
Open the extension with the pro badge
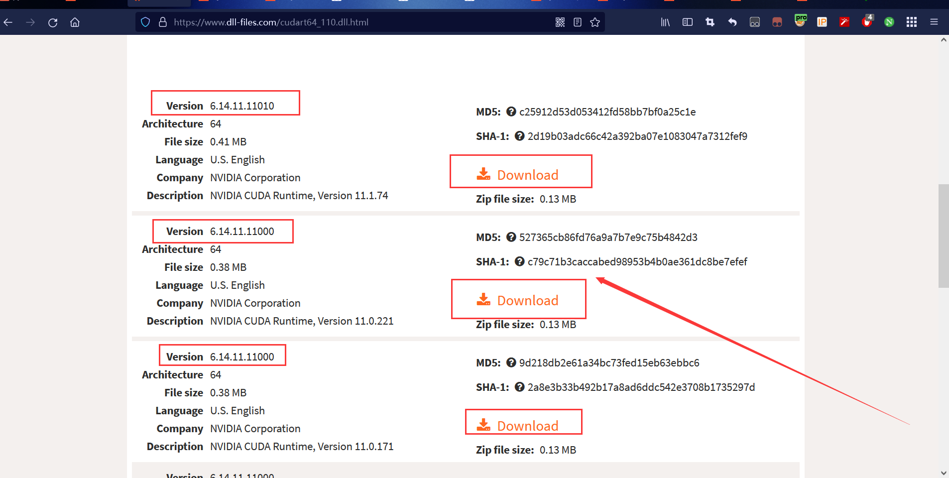click(x=800, y=21)
